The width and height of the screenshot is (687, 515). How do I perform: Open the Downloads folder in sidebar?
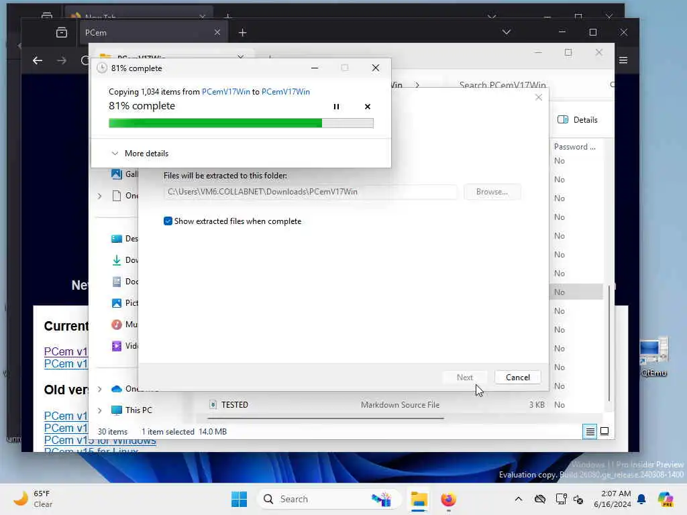pos(124,260)
